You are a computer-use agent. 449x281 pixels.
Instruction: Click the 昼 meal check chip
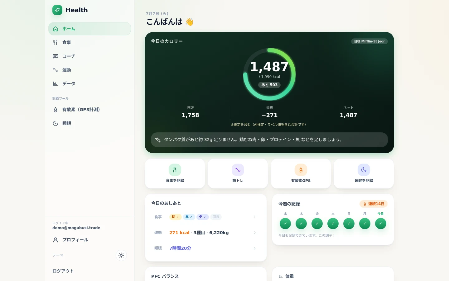coord(189,217)
